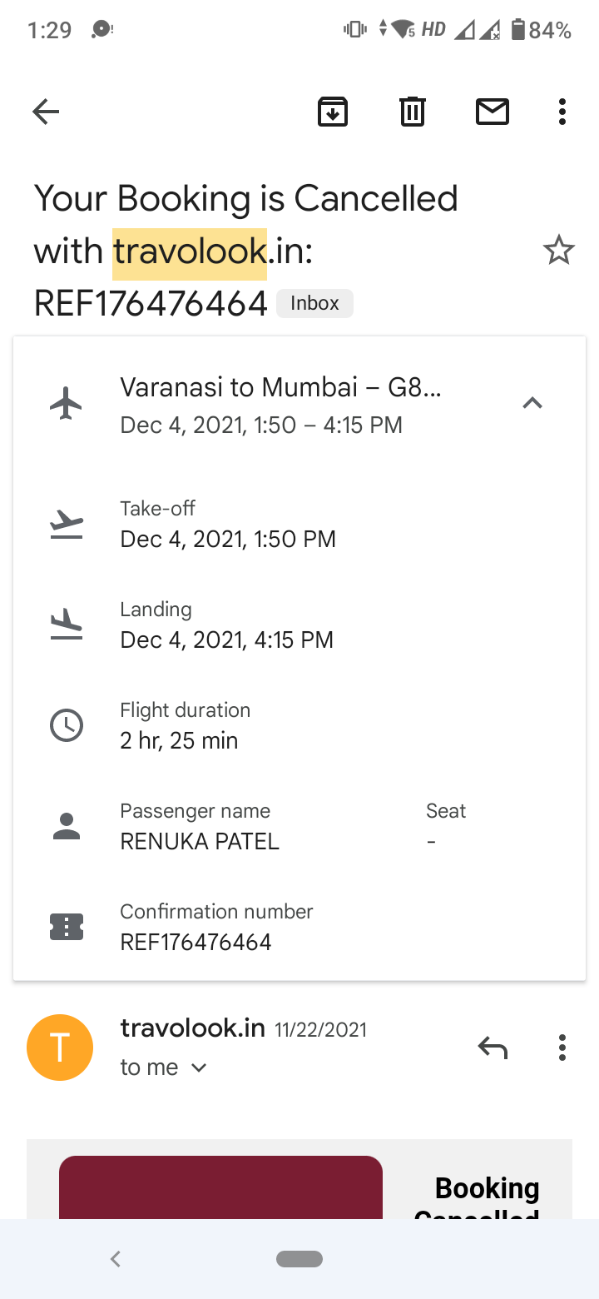Tap the flight duration clock icon

[x=67, y=725]
